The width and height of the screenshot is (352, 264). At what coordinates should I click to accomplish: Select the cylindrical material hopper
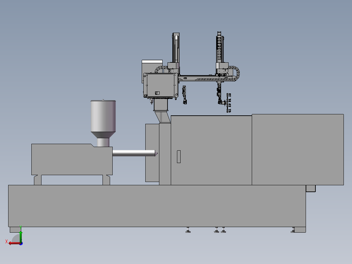tap(103, 119)
